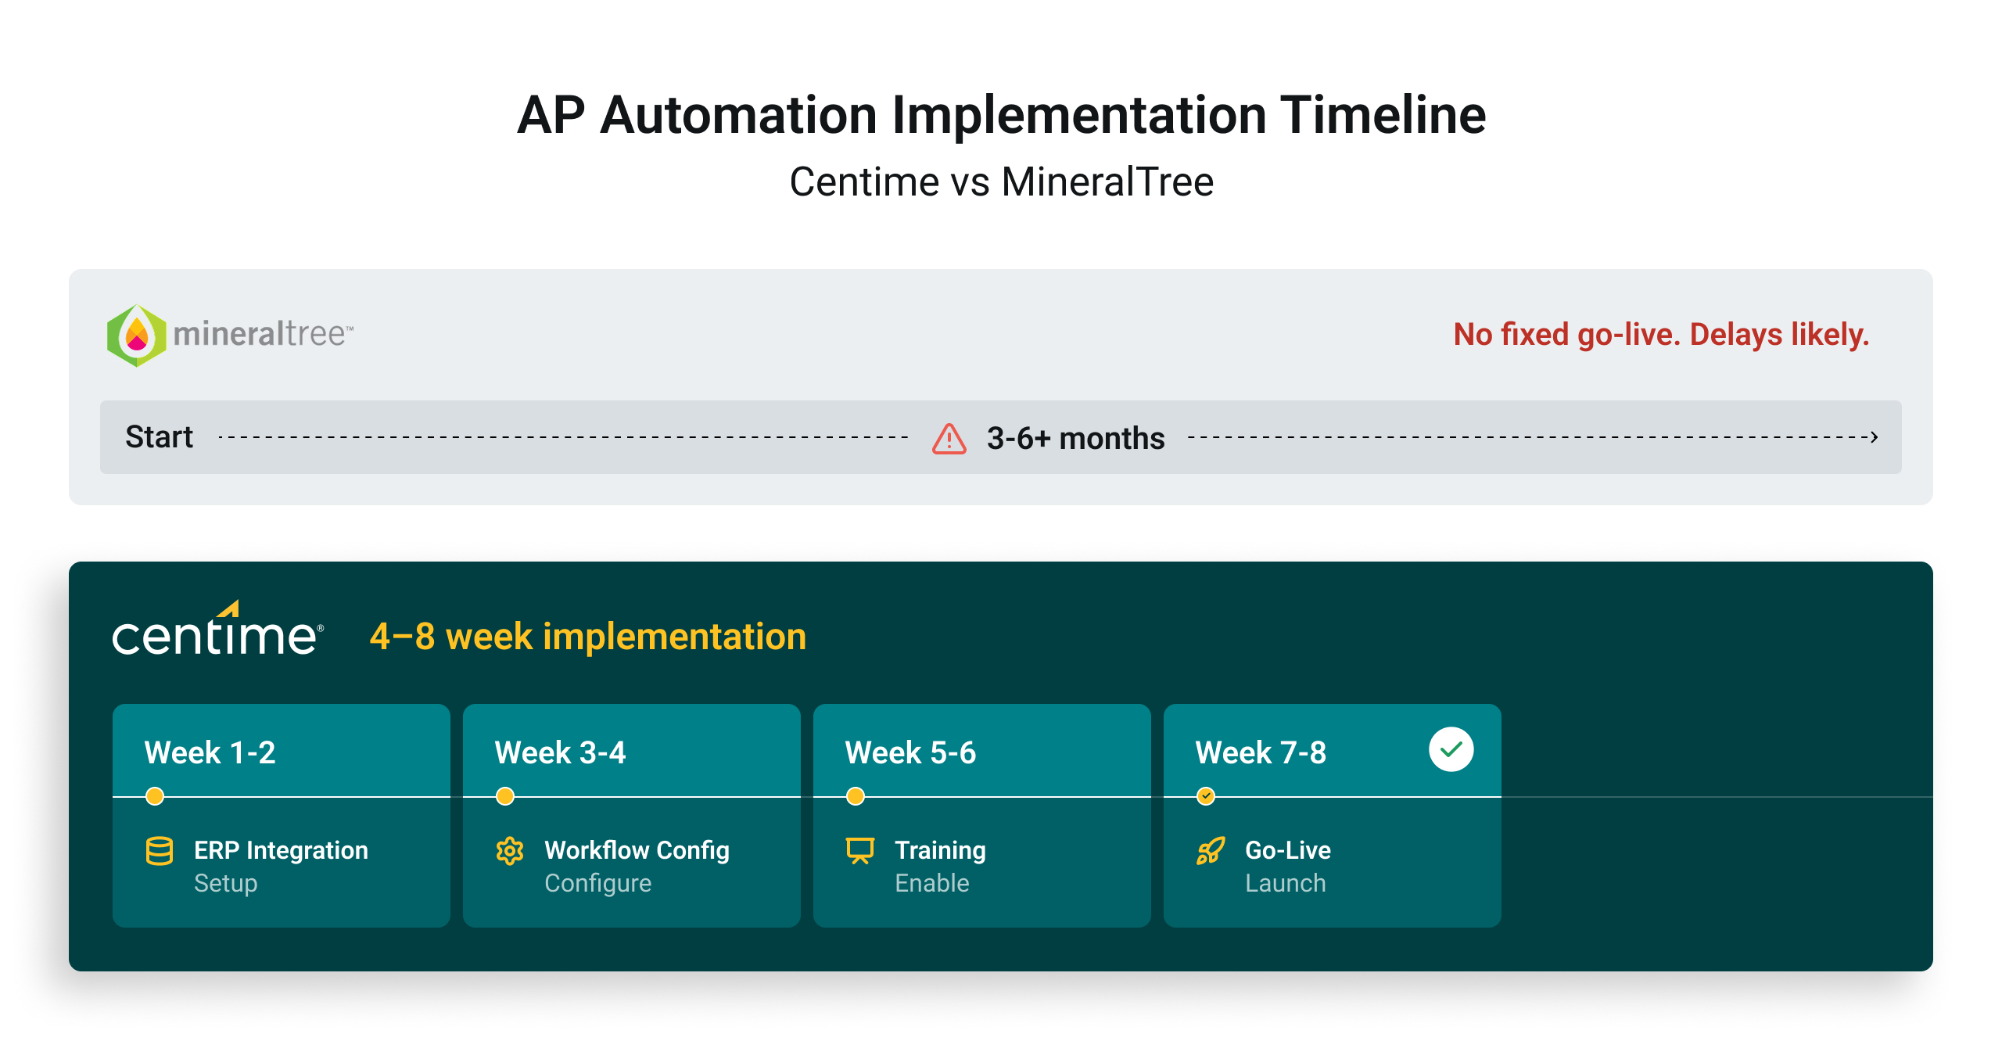Click the Training presentation board icon
This screenshot has height=1059, width=2002.
click(x=859, y=851)
